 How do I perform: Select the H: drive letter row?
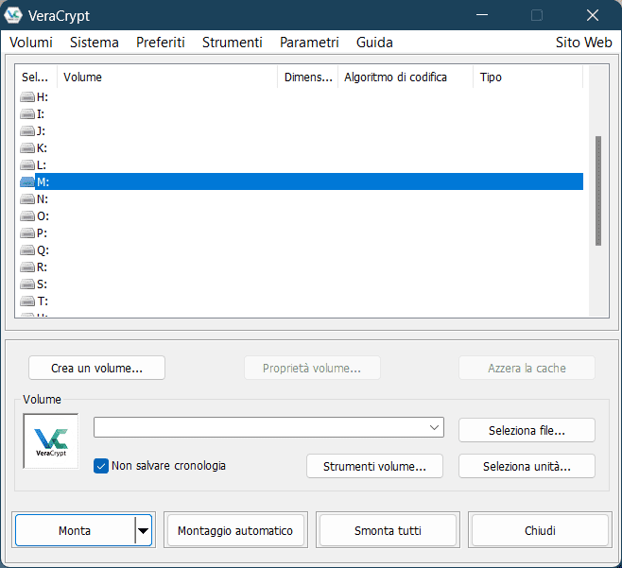(302, 96)
